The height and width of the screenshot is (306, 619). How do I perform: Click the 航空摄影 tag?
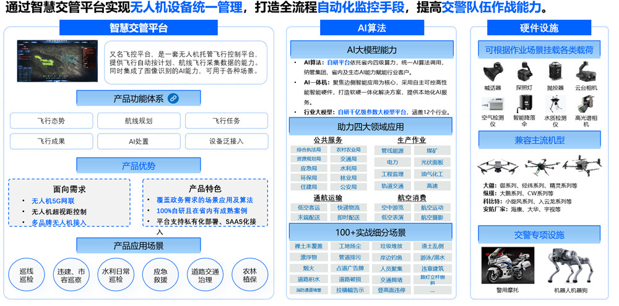432,217
